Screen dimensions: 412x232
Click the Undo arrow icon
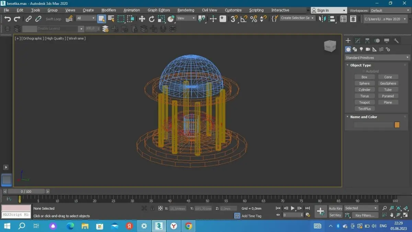pos(8,19)
